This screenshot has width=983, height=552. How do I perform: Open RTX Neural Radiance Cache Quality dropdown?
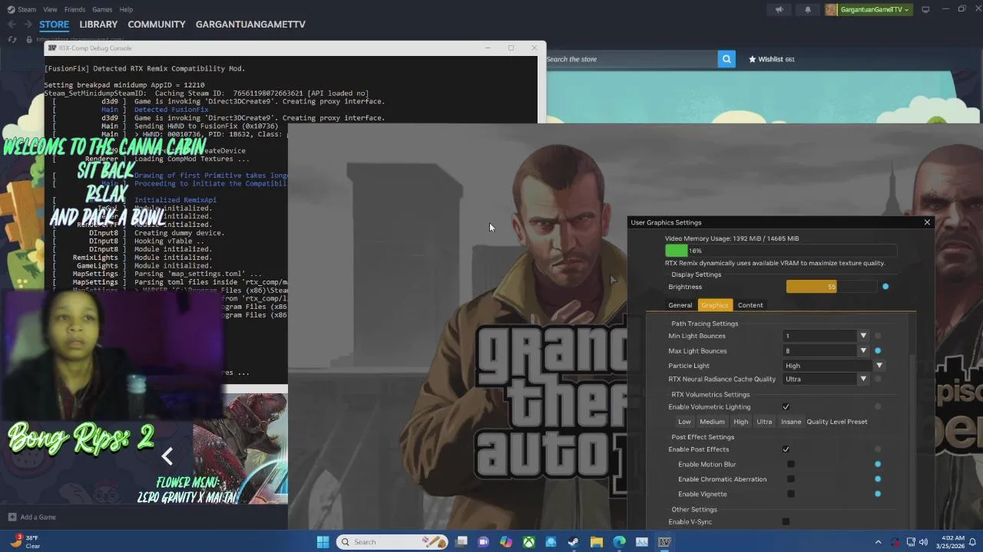tap(826, 379)
